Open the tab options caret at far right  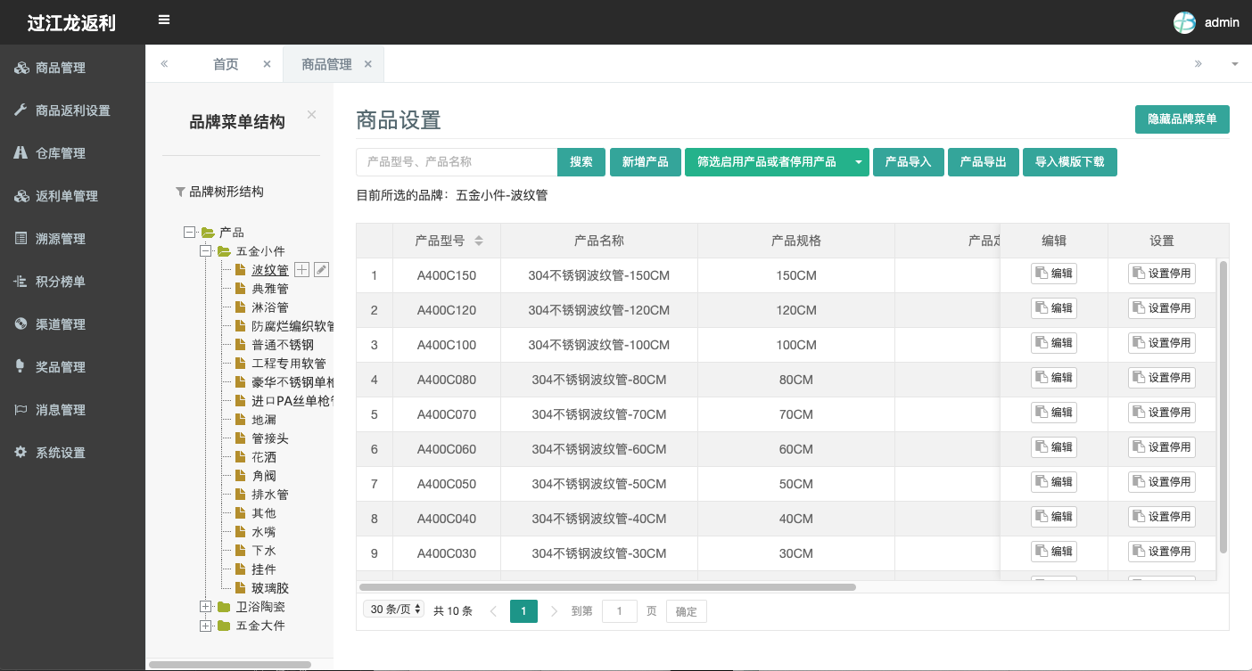click(x=1235, y=64)
